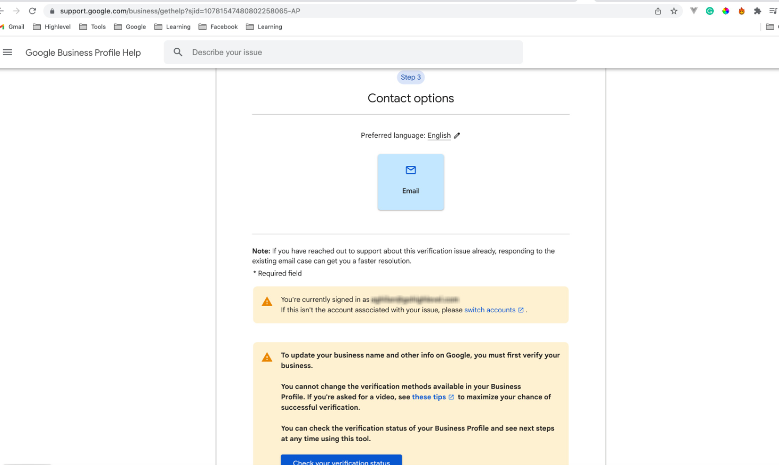Open the Highlevel bookmarks folder
Viewport: 779px width, 465px height.
click(52, 27)
